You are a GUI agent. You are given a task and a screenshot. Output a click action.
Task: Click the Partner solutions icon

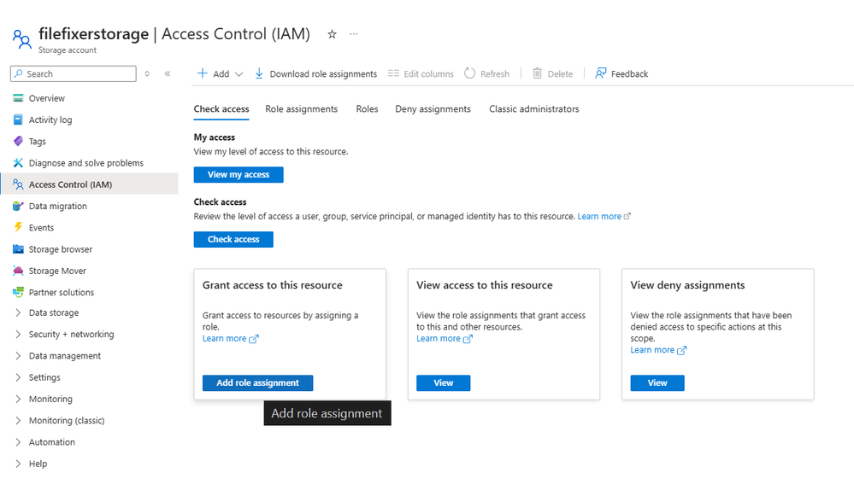18,292
